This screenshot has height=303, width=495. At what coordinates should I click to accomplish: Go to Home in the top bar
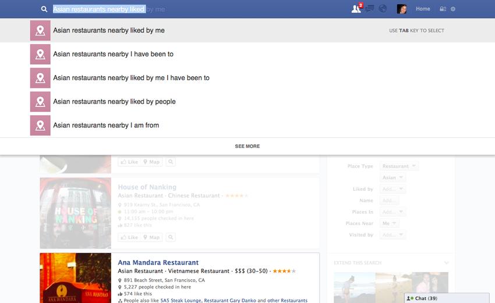tap(423, 9)
